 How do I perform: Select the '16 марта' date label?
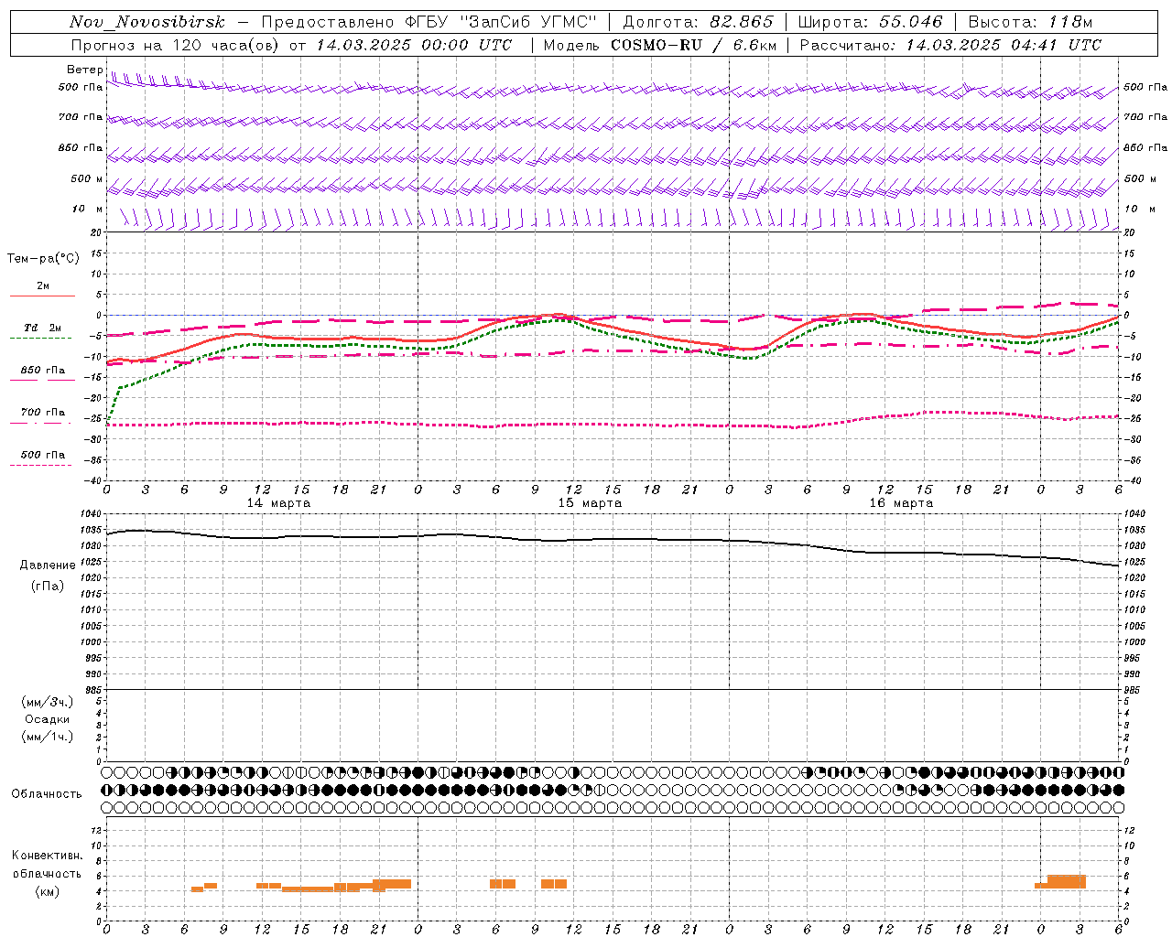point(901,503)
